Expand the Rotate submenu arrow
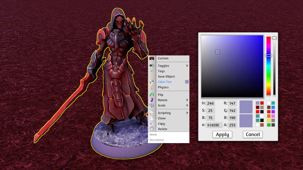 tap(187, 100)
